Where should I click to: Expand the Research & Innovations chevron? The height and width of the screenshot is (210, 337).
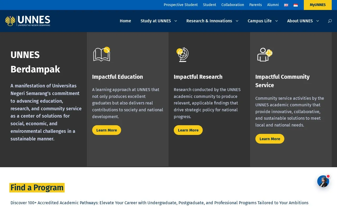(x=237, y=21)
